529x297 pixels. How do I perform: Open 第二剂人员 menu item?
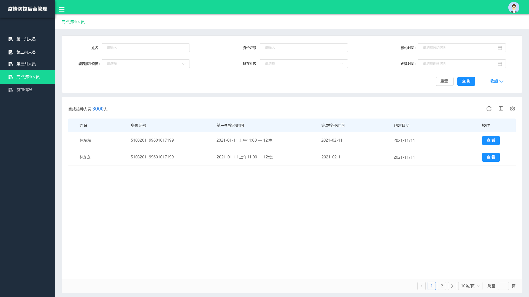[x=28, y=52]
